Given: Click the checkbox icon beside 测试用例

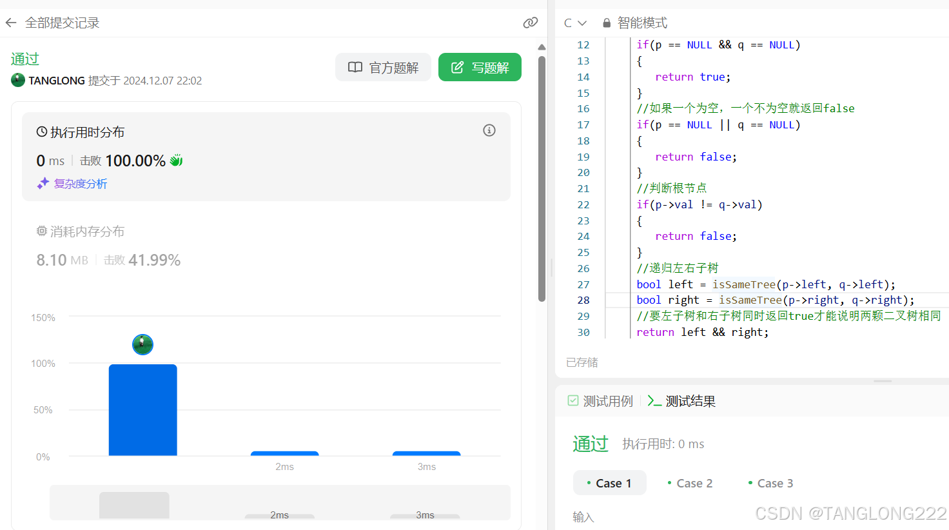Looking at the screenshot, I should pos(573,400).
